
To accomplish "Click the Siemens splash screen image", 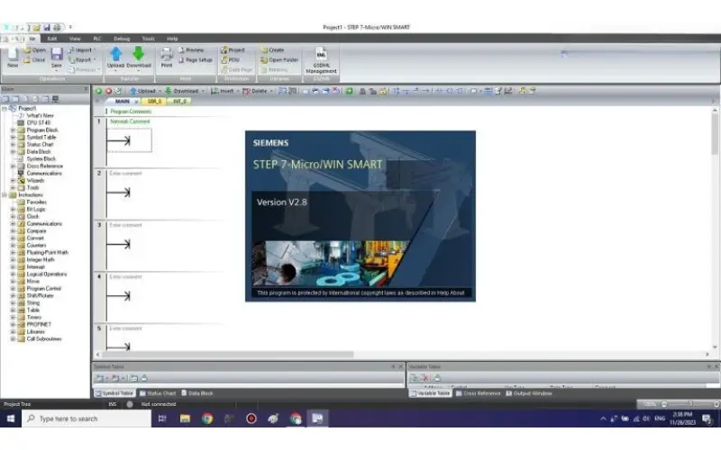I will 360,216.
